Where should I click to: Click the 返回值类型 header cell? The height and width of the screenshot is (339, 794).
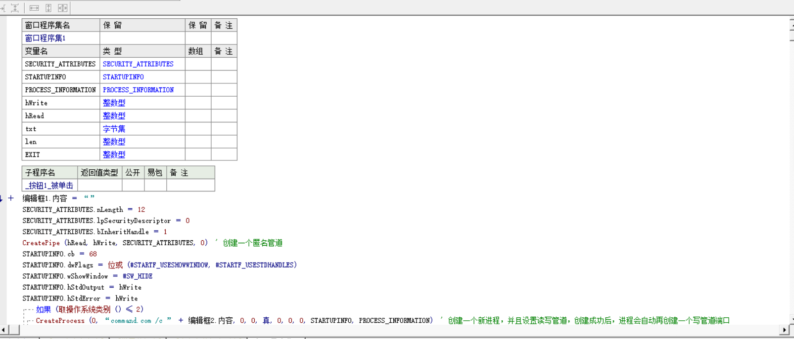point(99,172)
